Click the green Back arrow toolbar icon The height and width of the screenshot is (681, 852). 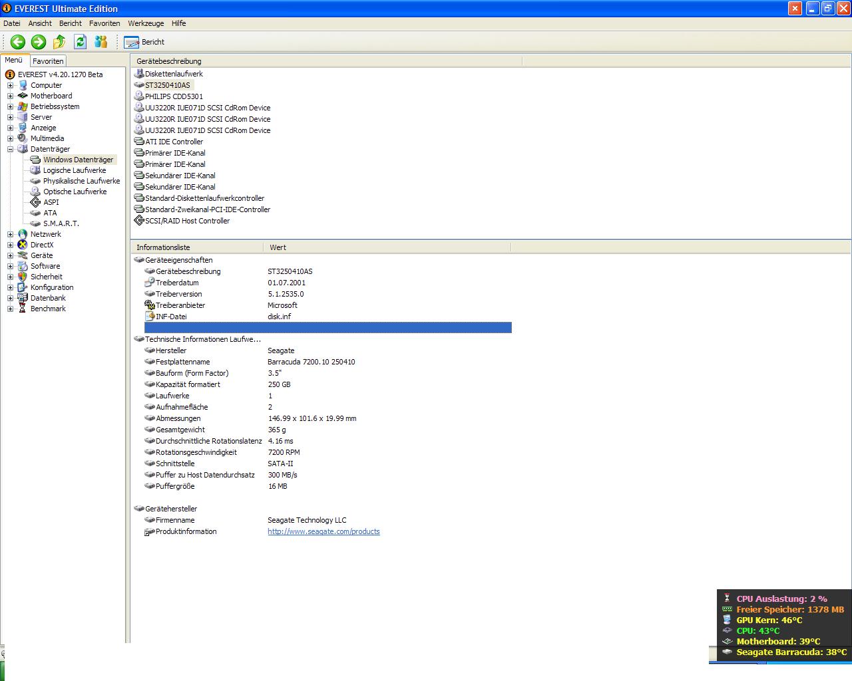click(x=17, y=42)
